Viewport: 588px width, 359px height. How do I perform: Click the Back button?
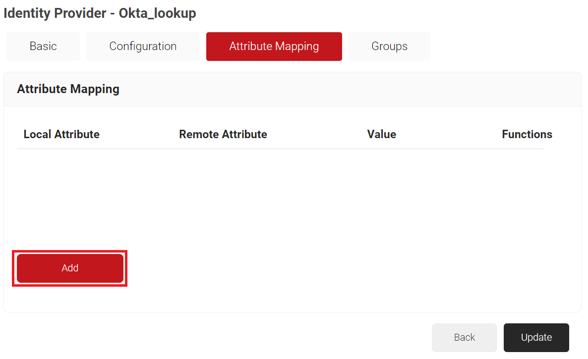(464, 338)
